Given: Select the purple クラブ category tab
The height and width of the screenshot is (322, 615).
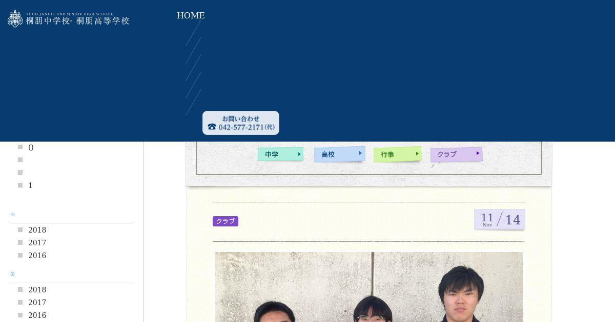Looking at the screenshot, I should coord(456,154).
